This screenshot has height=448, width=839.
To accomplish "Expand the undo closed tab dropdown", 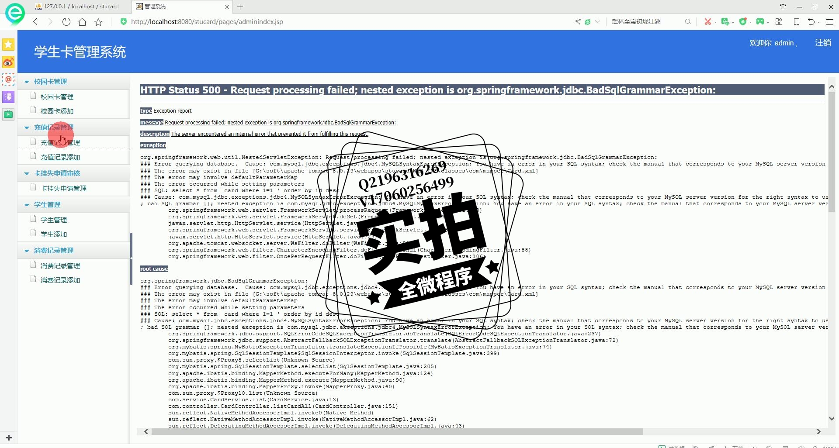I will pos(818,22).
